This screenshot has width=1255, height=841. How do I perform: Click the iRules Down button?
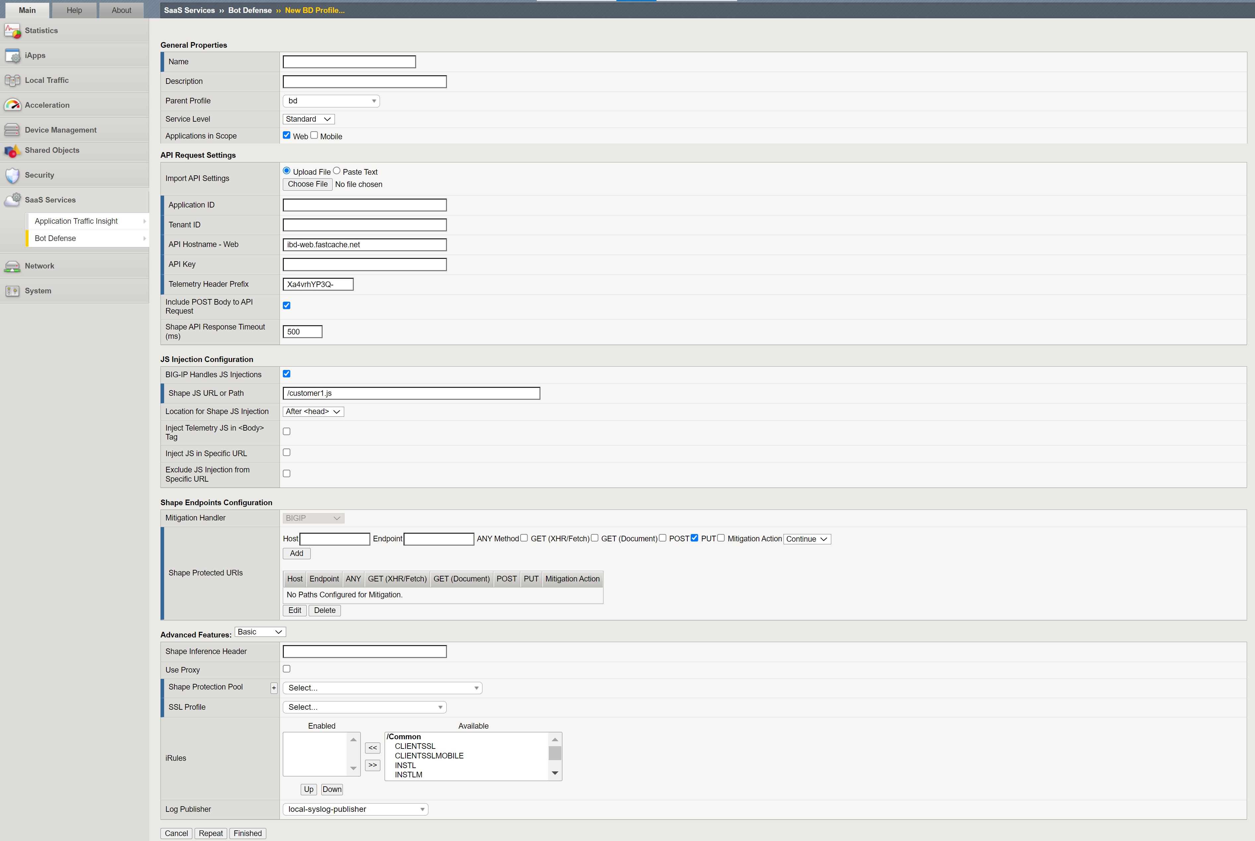coord(332,790)
